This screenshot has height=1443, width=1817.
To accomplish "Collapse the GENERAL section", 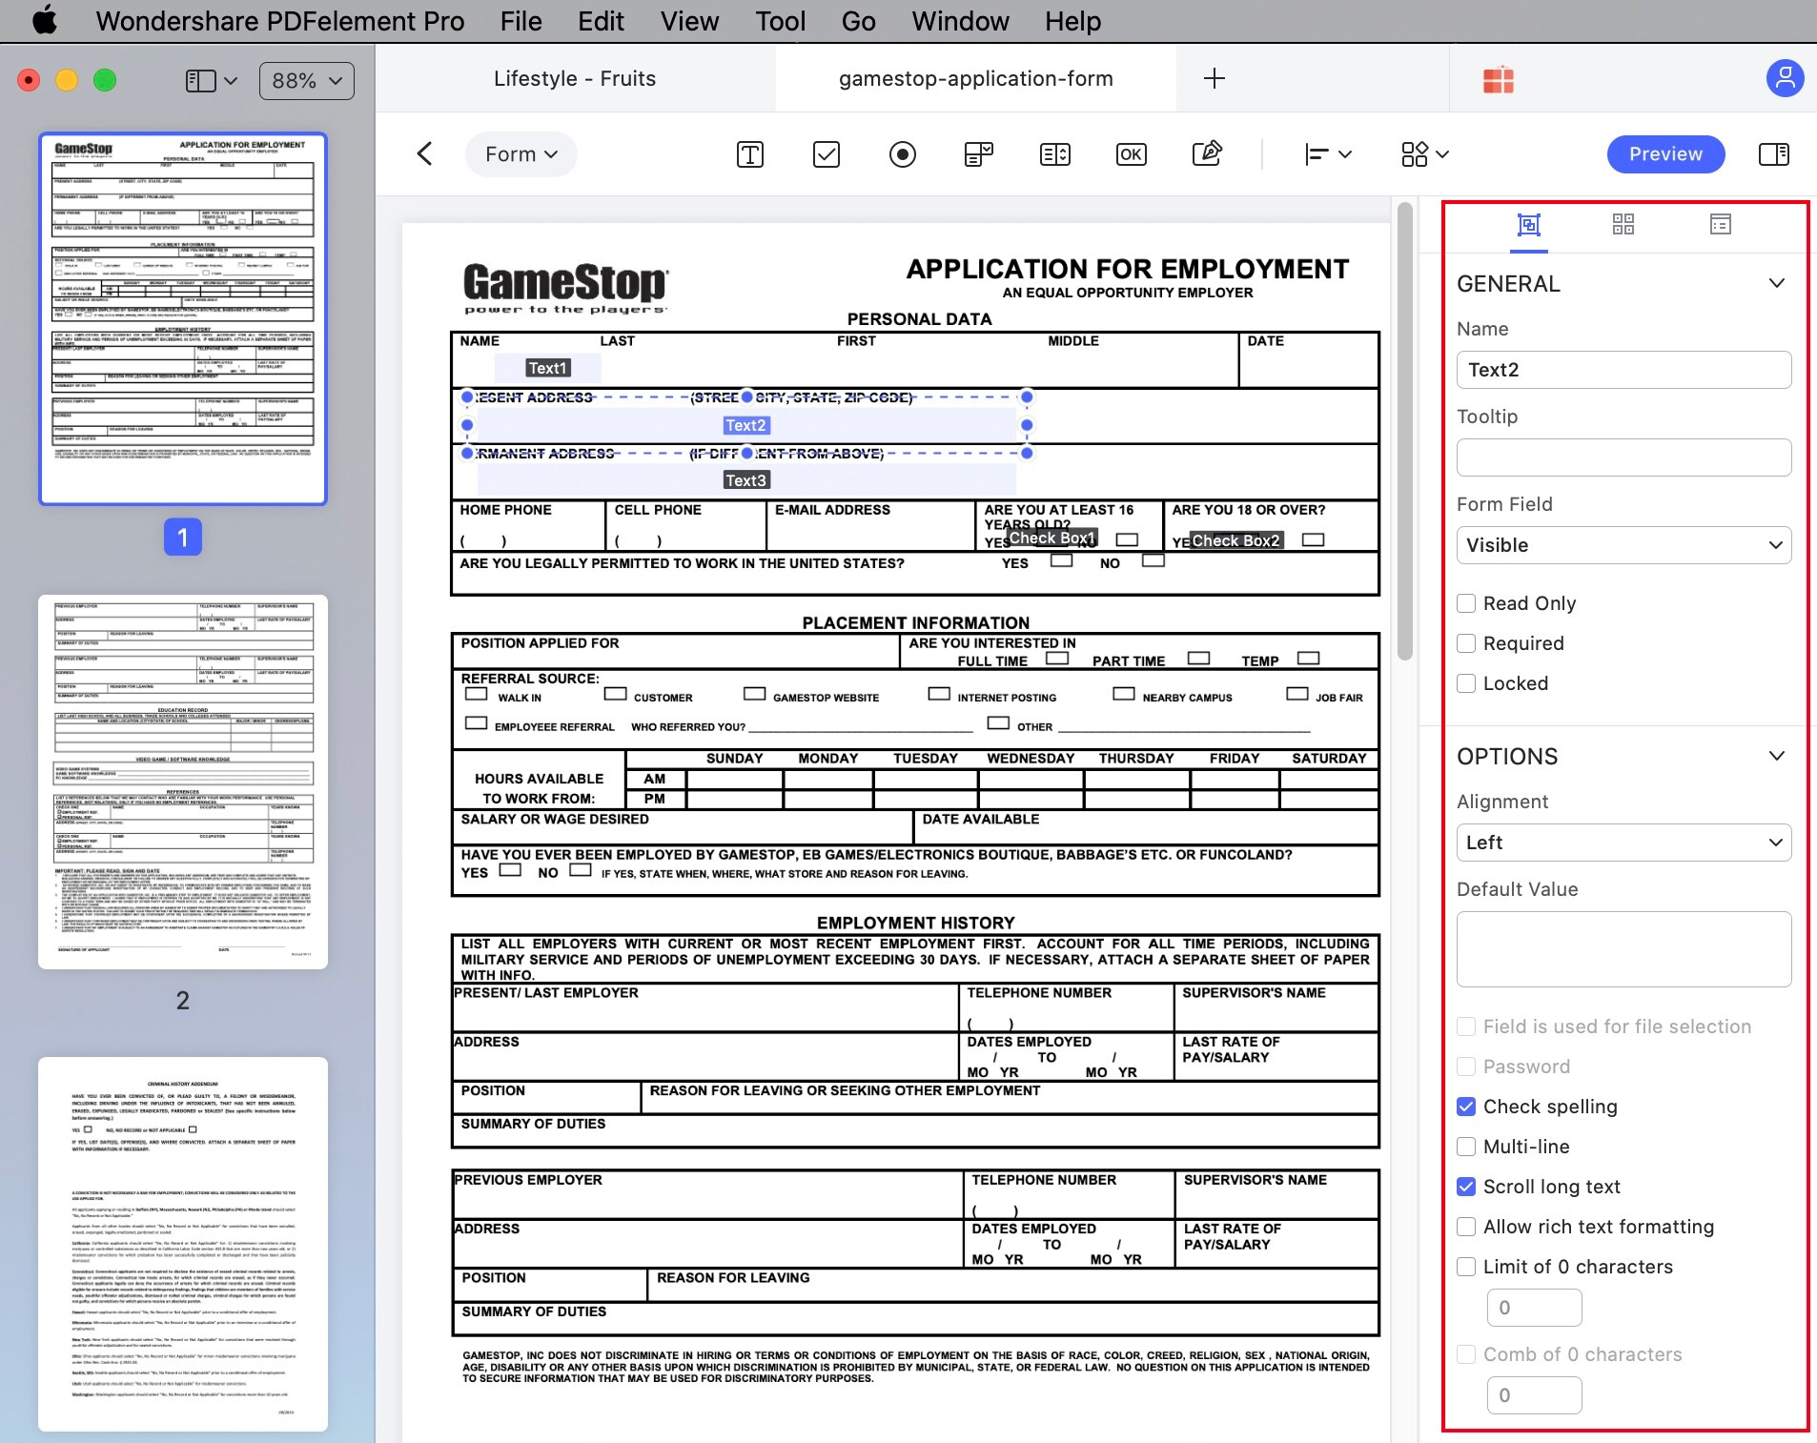I will pyautogui.click(x=1777, y=283).
